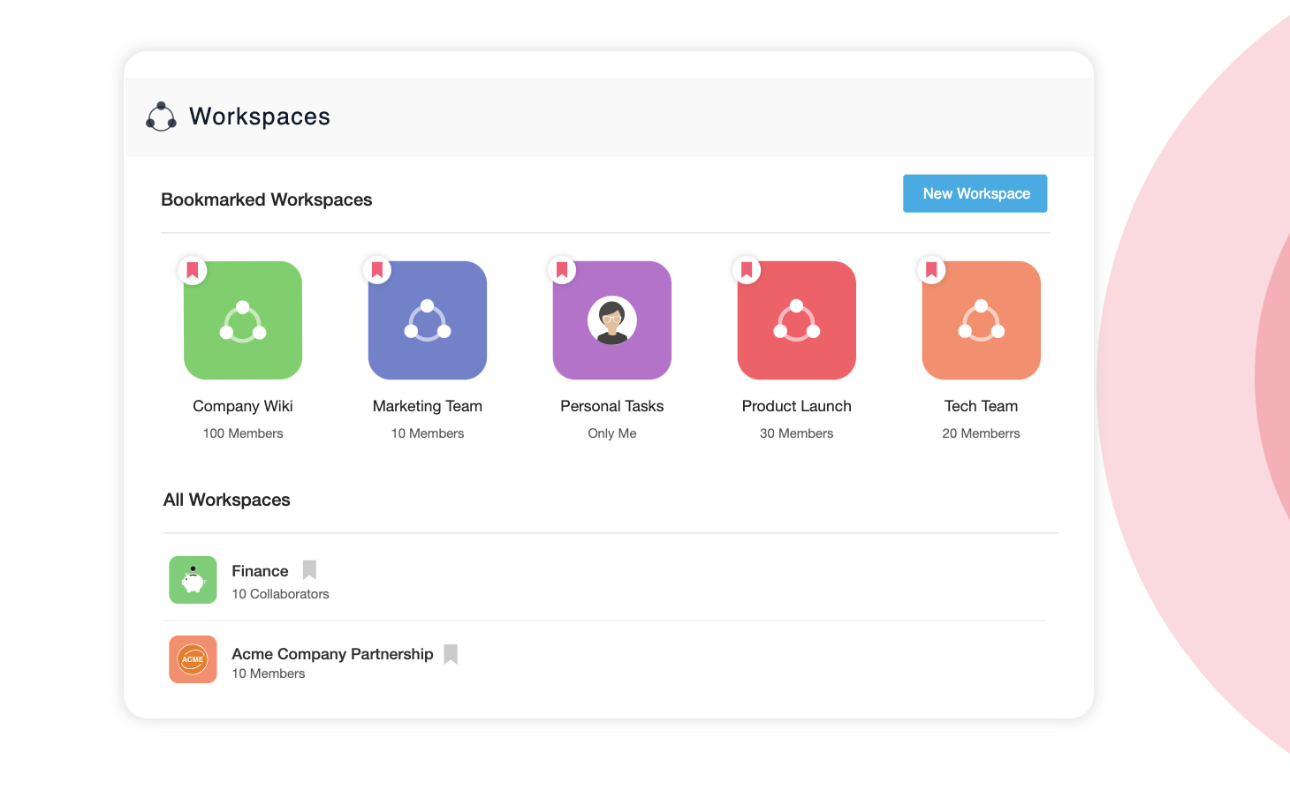Click the Workspaces page title
The width and height of the screenshot is (1290, 805).
[260, 117]
